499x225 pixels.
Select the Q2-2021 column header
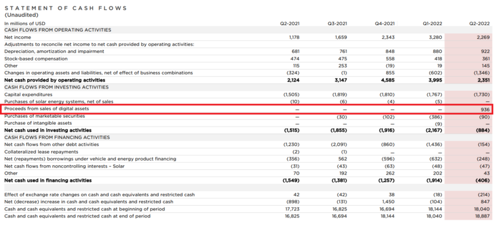pos(289,23)
